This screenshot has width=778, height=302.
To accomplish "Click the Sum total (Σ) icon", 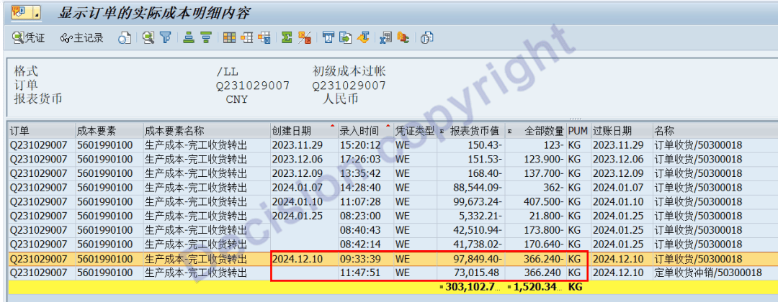I will (286, 38).
